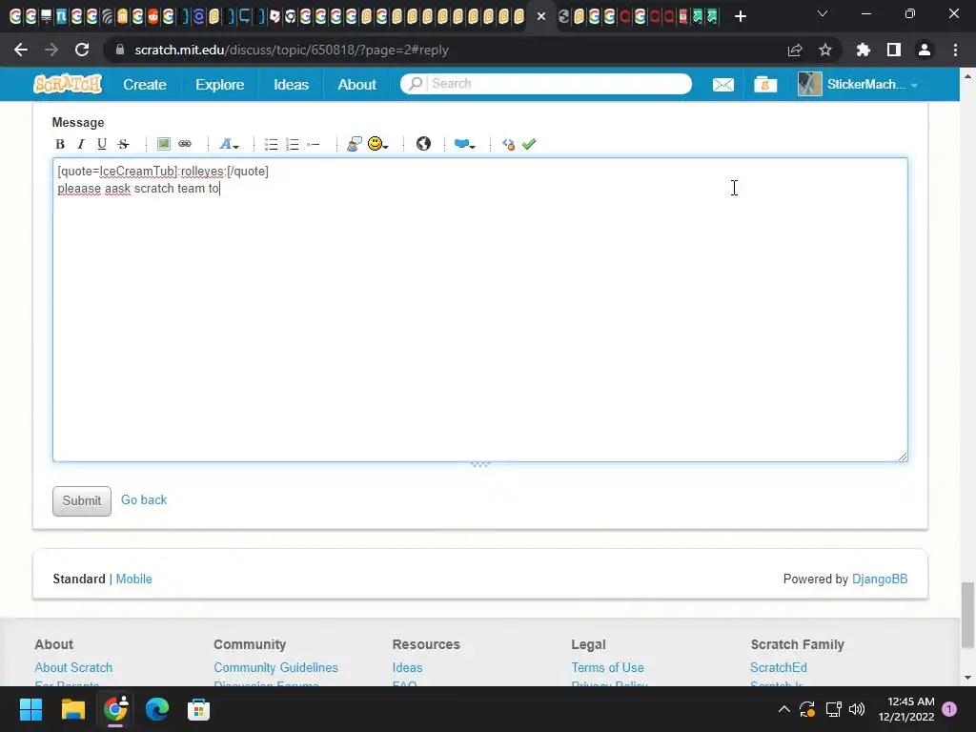Go back with browser back arrow
The width and height of the screenshot is (976, 732).
pyautogui.click(x=21, y=50)
